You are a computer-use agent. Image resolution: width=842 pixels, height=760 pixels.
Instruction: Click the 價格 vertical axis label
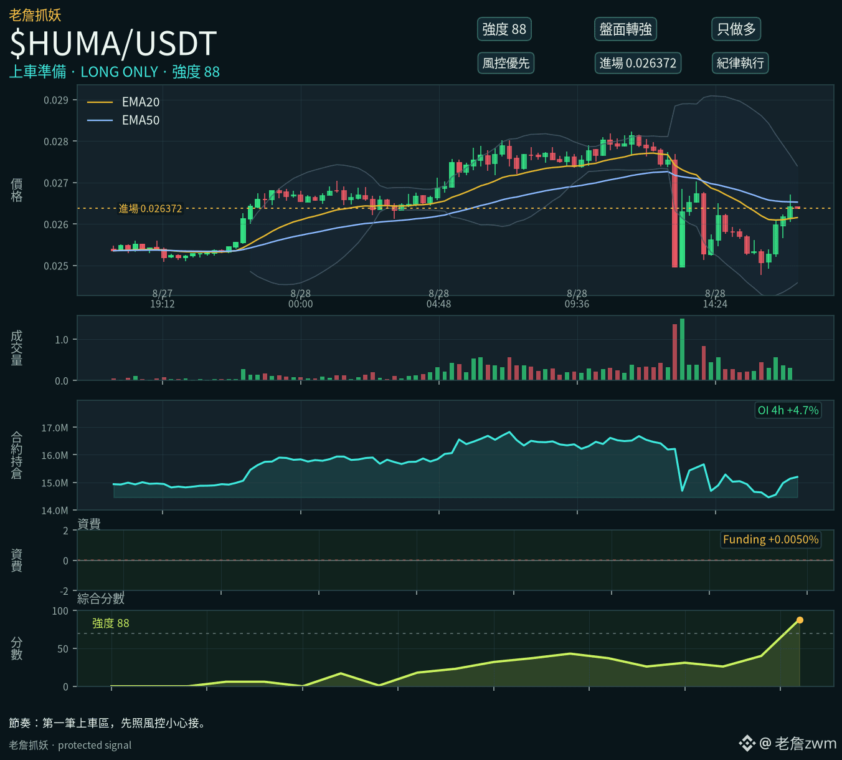17,190
